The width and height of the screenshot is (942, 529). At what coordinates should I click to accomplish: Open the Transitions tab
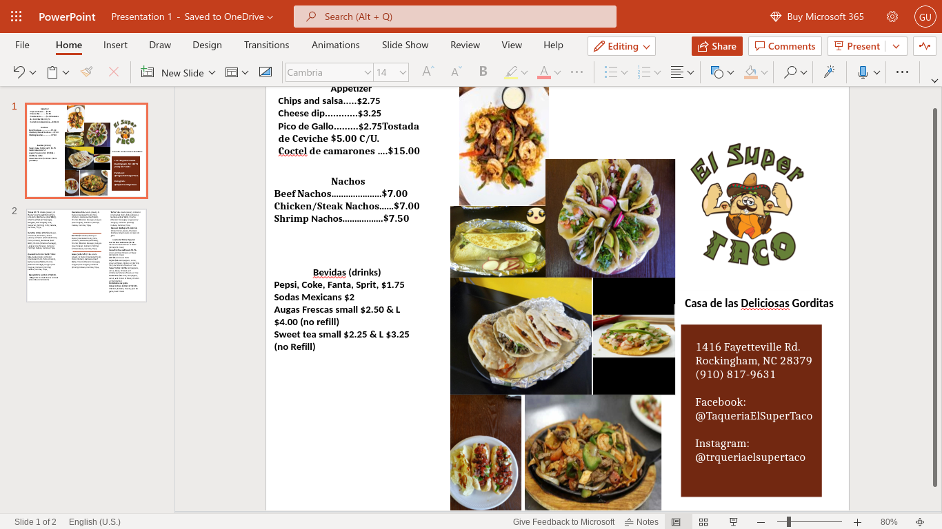266,45
